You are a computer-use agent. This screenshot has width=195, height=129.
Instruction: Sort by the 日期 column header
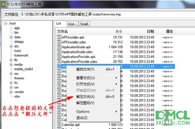tap(140, 31)
